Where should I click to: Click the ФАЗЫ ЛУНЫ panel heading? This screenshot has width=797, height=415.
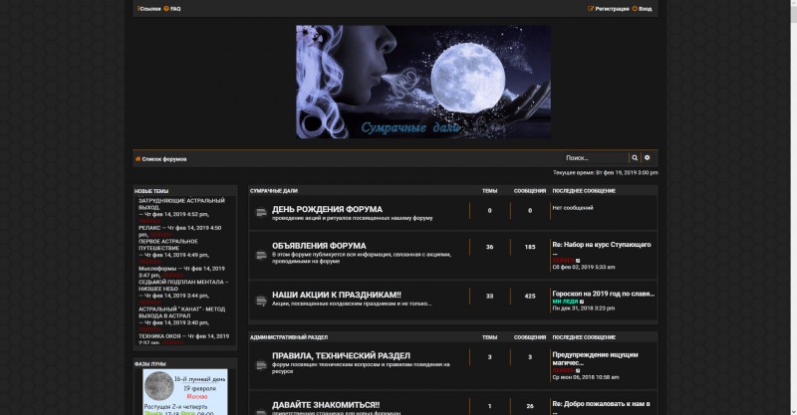point(150,364)
